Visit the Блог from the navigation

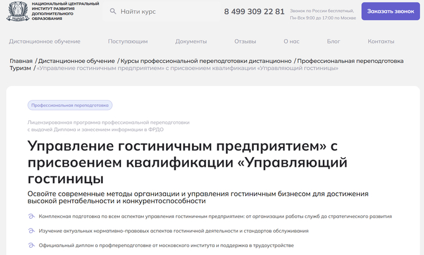coord(333,42)
